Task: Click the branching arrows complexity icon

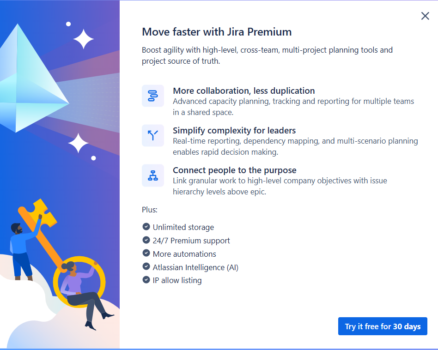Action: [x=153, y=135]
